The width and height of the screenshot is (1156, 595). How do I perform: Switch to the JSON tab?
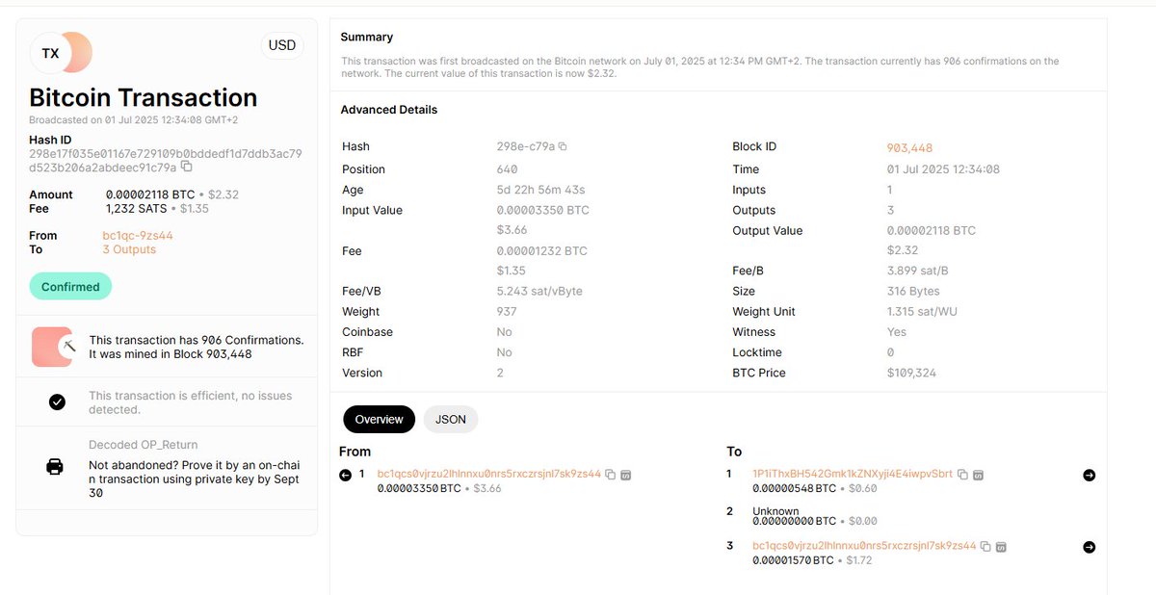(451, 420)
